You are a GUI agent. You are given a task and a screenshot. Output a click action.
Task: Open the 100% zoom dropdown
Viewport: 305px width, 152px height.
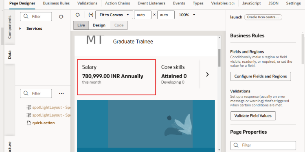tap(187, 15)
